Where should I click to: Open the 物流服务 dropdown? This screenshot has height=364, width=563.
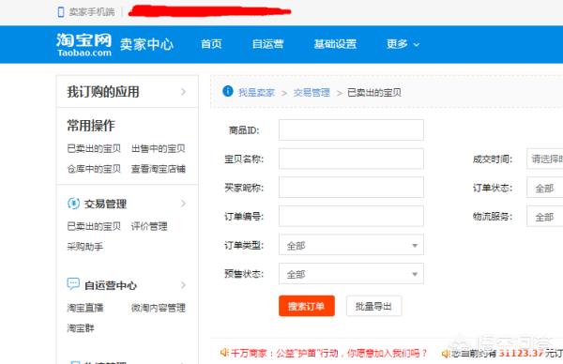(x=544, y=216)
